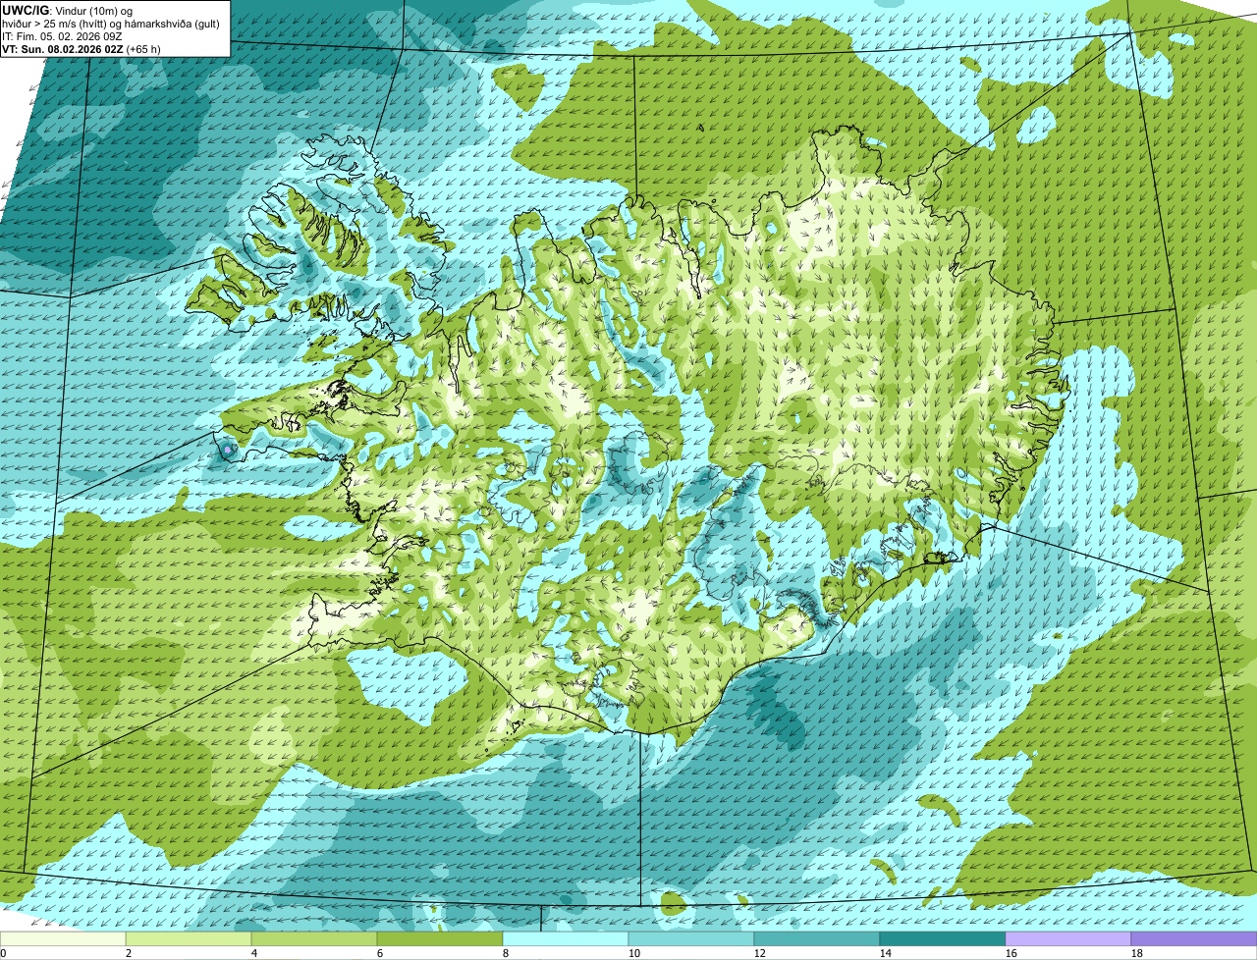Click the legend value '10'
1257x960 pixels.
[x=634, y=953]
